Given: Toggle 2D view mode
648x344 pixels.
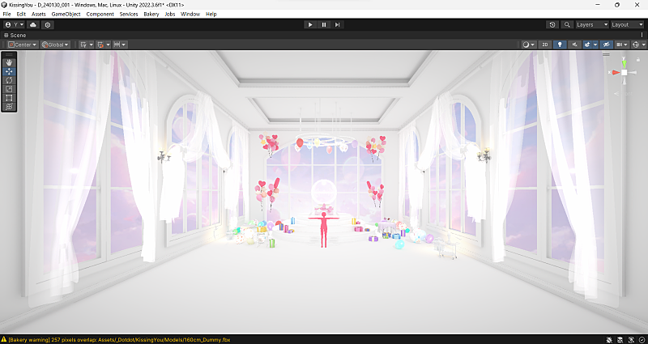Looking at the screenshot, I should pos(545,45).
